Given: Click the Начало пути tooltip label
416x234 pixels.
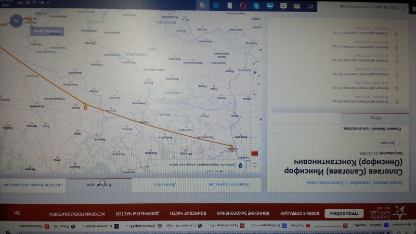Looking at the screenshot, I should pyautogui.click(x=47, y=31).
